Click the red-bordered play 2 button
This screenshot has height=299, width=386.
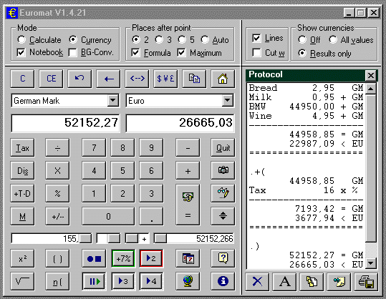(151, 258)
